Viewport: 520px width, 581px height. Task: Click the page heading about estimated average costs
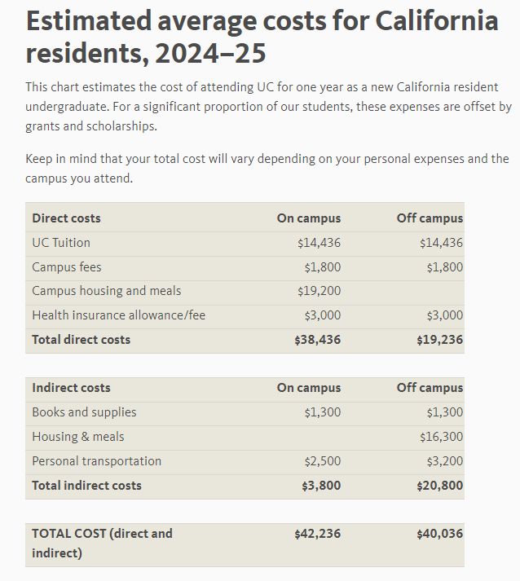coord(262,37)
